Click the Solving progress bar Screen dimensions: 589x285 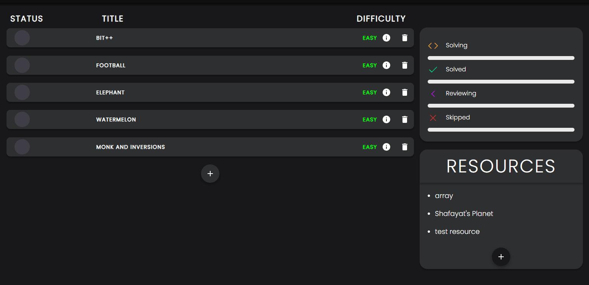tap(501, 58)
